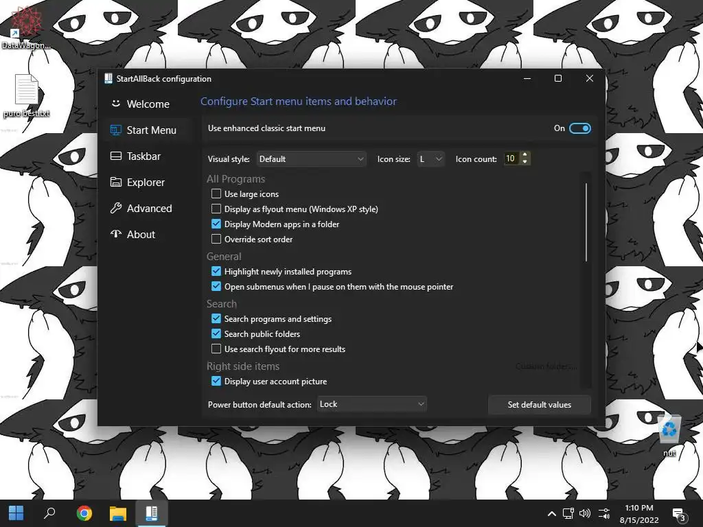Select the Start Menu section
Screen dimensions: 703x527
pos(148,130)
